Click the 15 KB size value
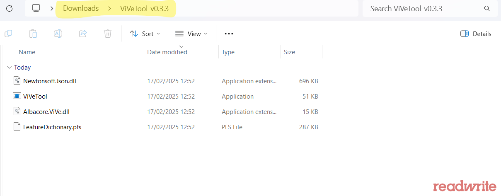The width and height of the screenshot is (501, 196). (310, 111)
